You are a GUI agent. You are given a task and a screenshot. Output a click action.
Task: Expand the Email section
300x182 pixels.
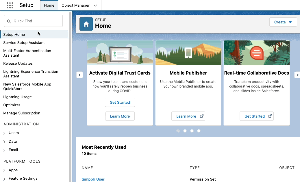(4, 151)
